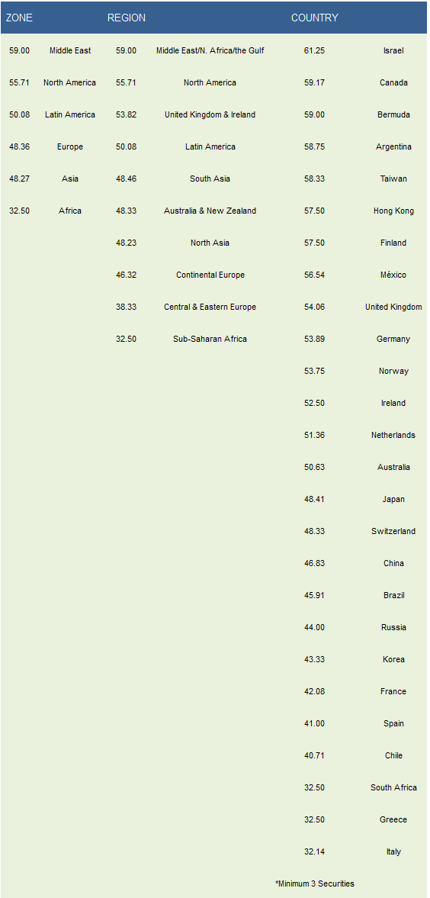This screenshot has width=430, height=898.
Task: Click the Minimum 3 Securities footnote
Action: pos(314,884)
